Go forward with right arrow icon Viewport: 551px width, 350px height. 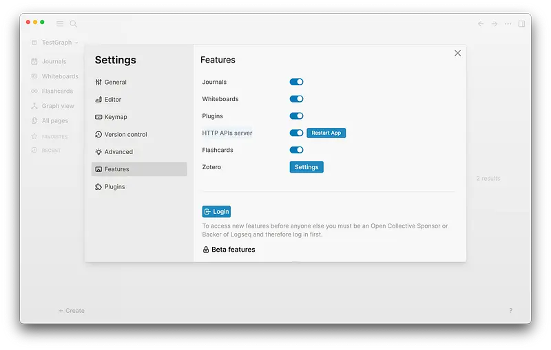[495, 23]
